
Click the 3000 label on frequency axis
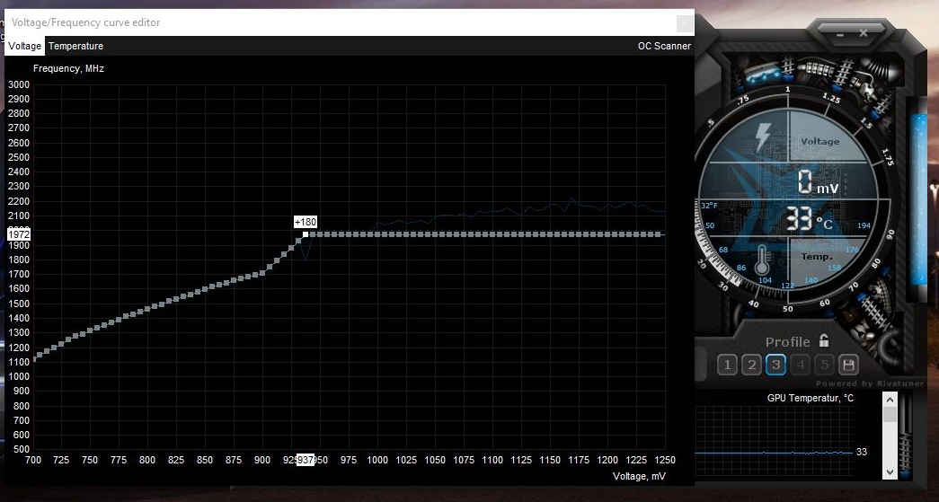(19, 84)
